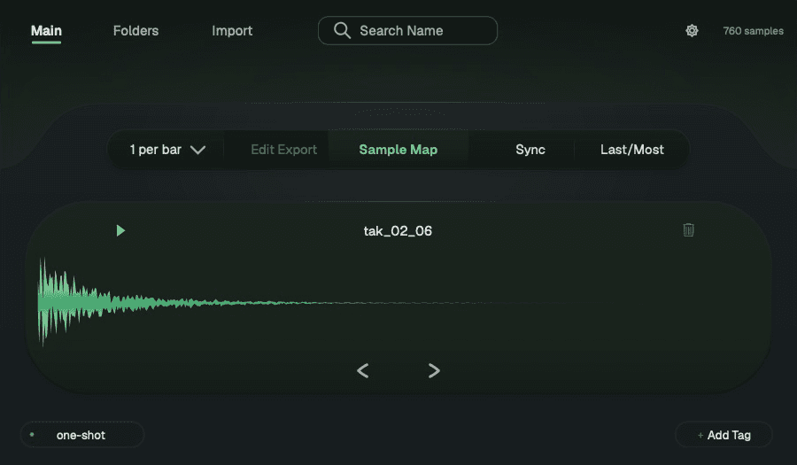Screen dimensions: 797x465
Task: Click the one-shot tag
Action: click(82, 435)
